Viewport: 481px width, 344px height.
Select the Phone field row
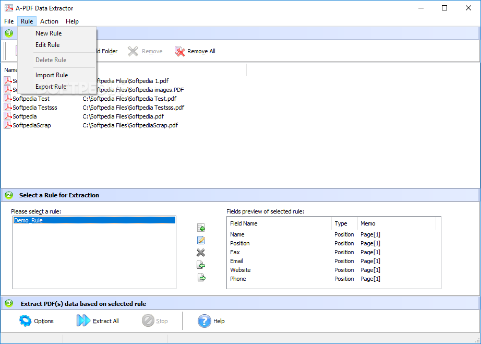pyautogui.click(x=334, y=279)
